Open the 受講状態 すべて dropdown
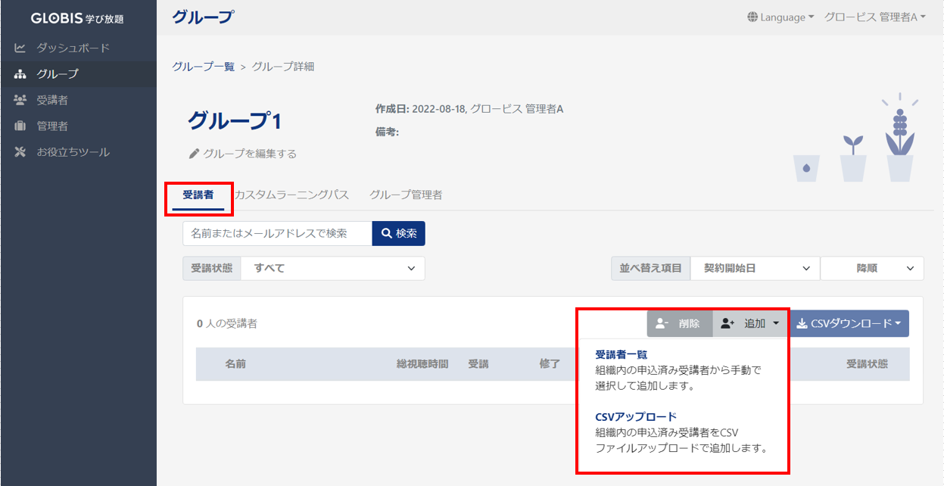The image size is (944, 486). point(333,268)
